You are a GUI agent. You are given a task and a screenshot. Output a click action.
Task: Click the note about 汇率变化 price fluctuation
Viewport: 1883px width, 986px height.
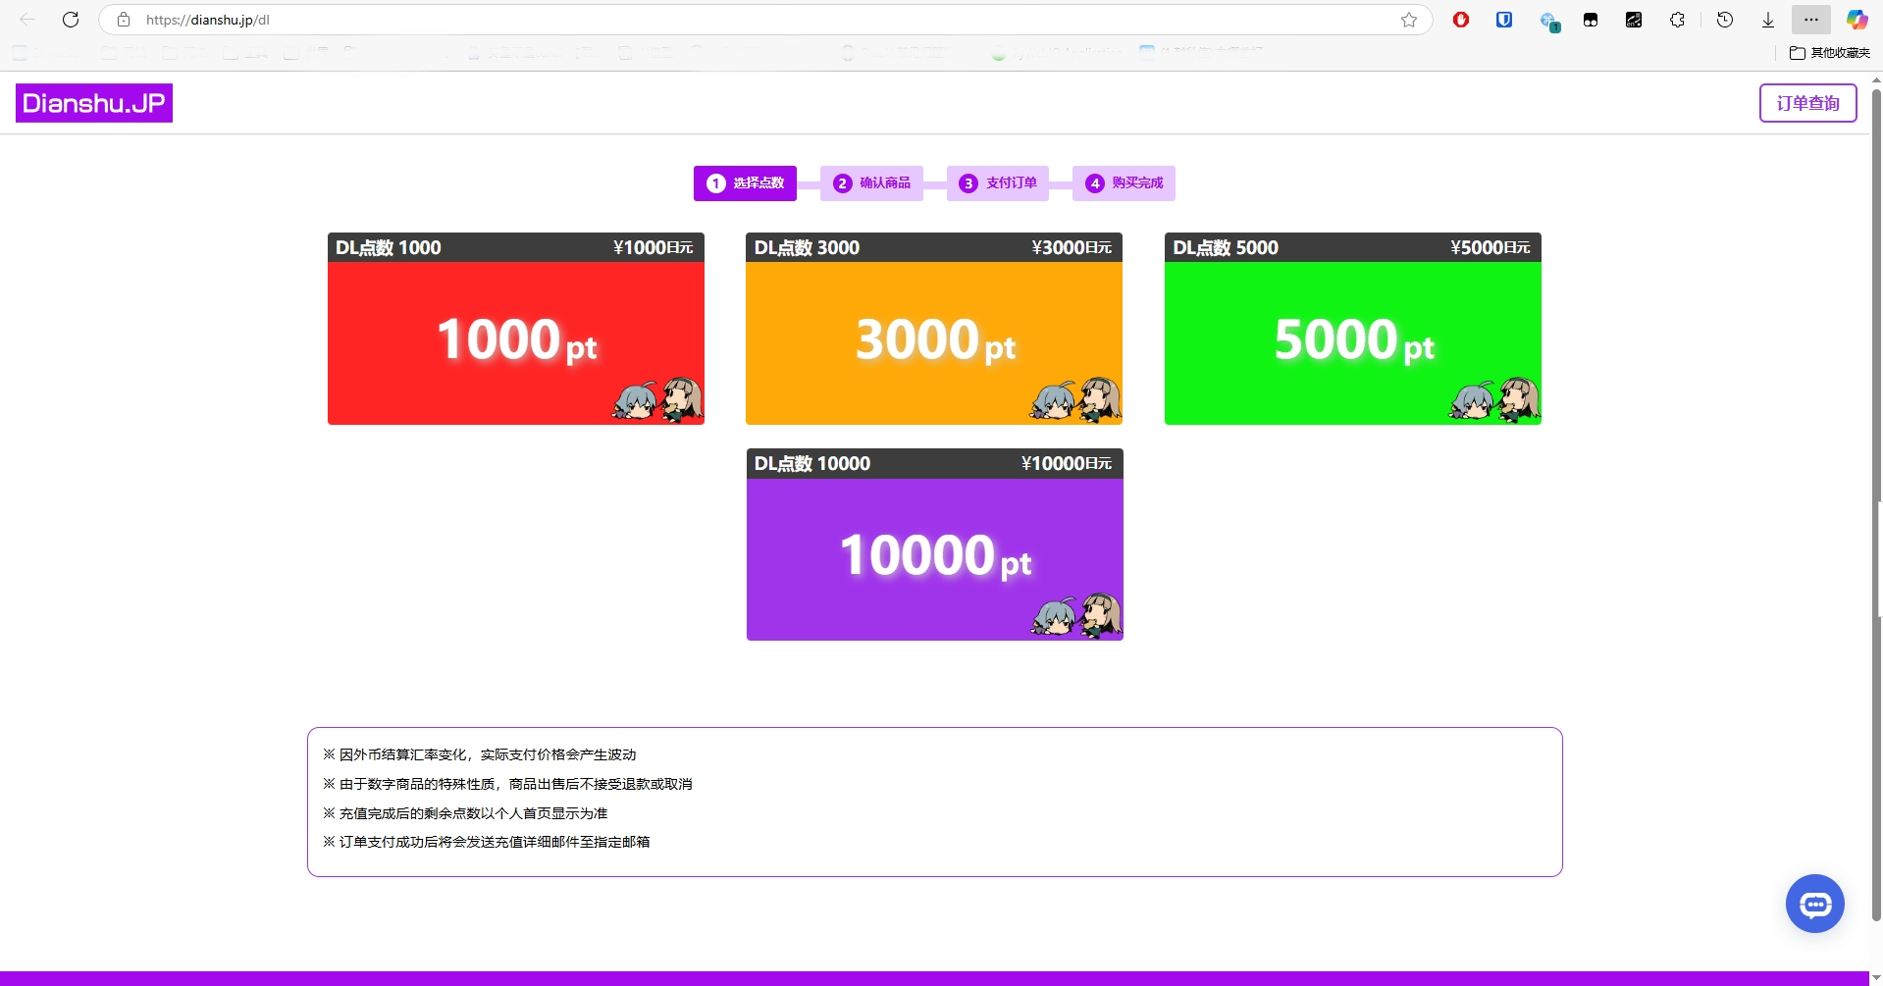coord(480,754)
